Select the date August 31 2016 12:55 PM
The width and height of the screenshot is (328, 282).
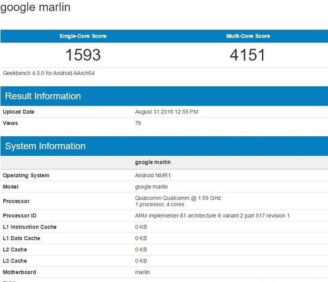coord(167,112)
